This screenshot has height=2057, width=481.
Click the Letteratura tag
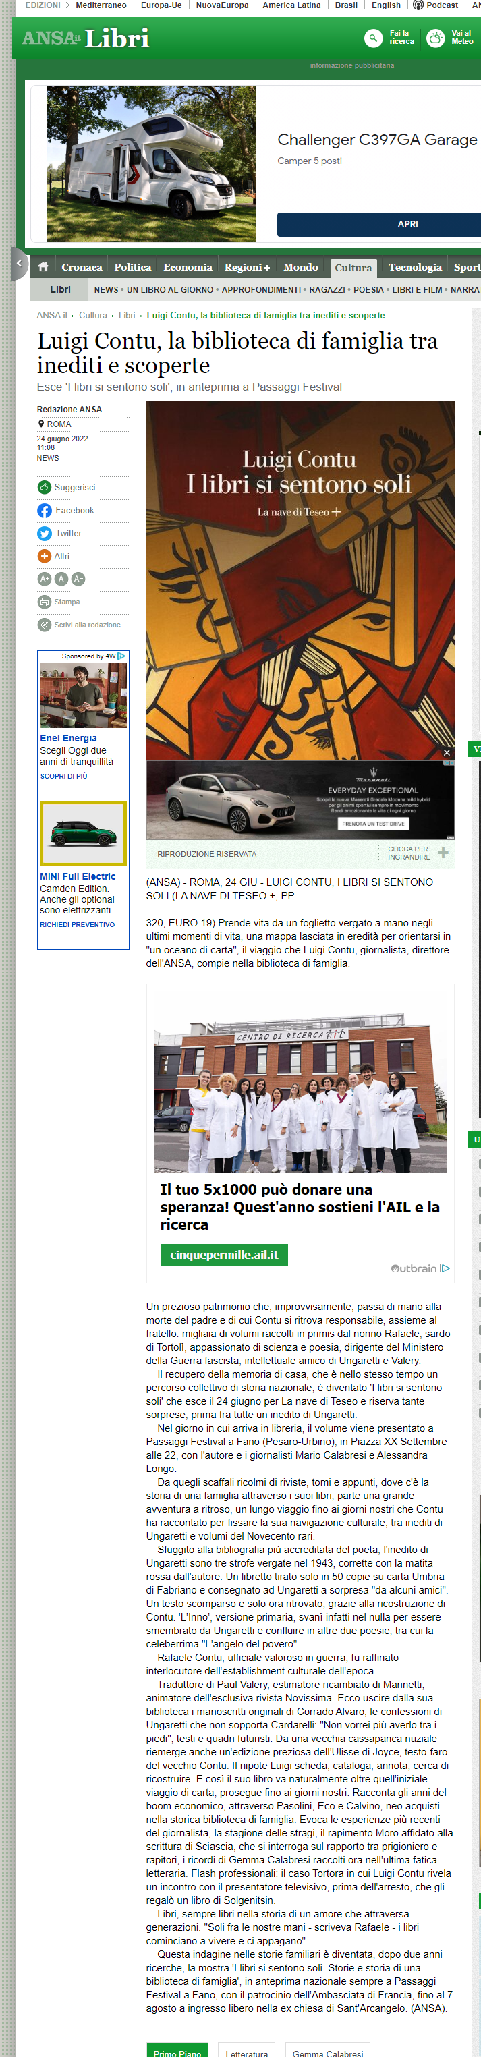(x=246, y=2051)
